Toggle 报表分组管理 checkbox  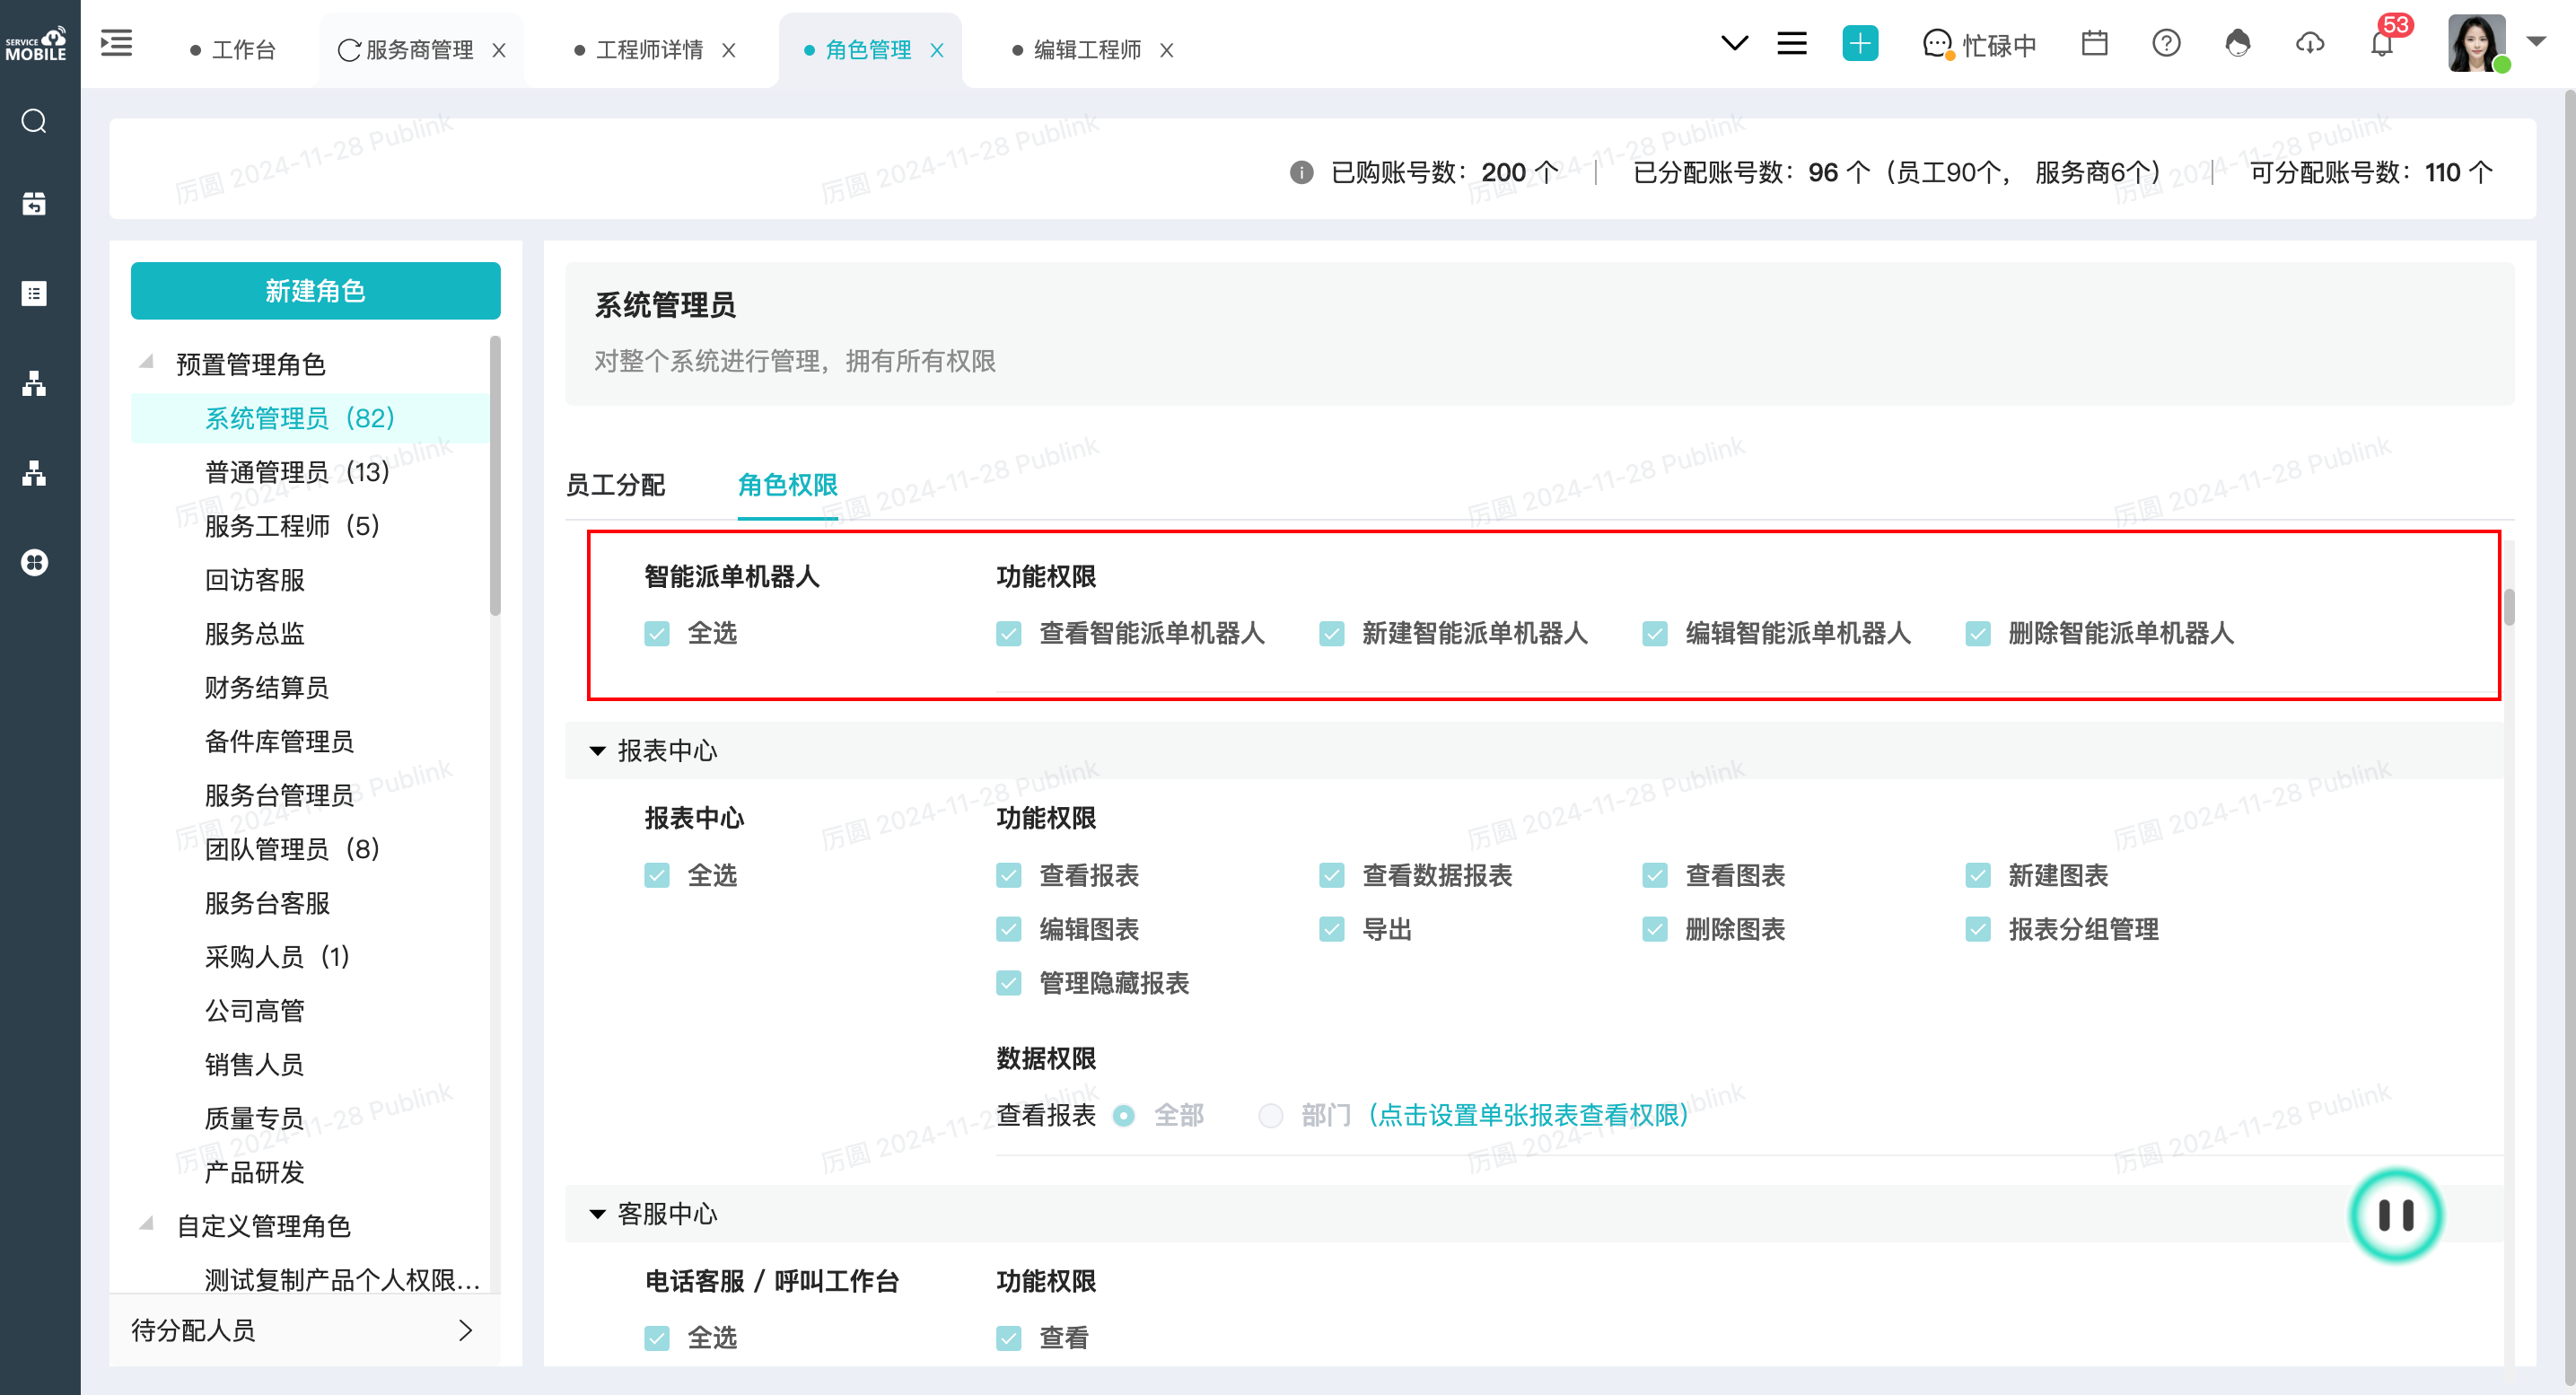(x=1978, y=930)
